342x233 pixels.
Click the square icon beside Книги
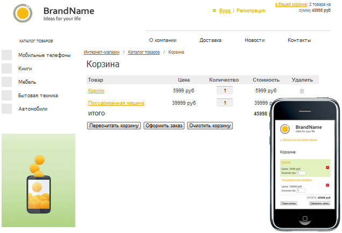point(7,69)
